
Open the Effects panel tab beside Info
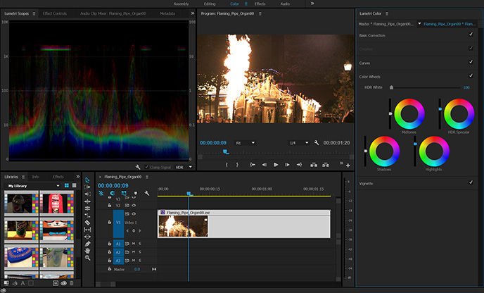pos(58,176)
